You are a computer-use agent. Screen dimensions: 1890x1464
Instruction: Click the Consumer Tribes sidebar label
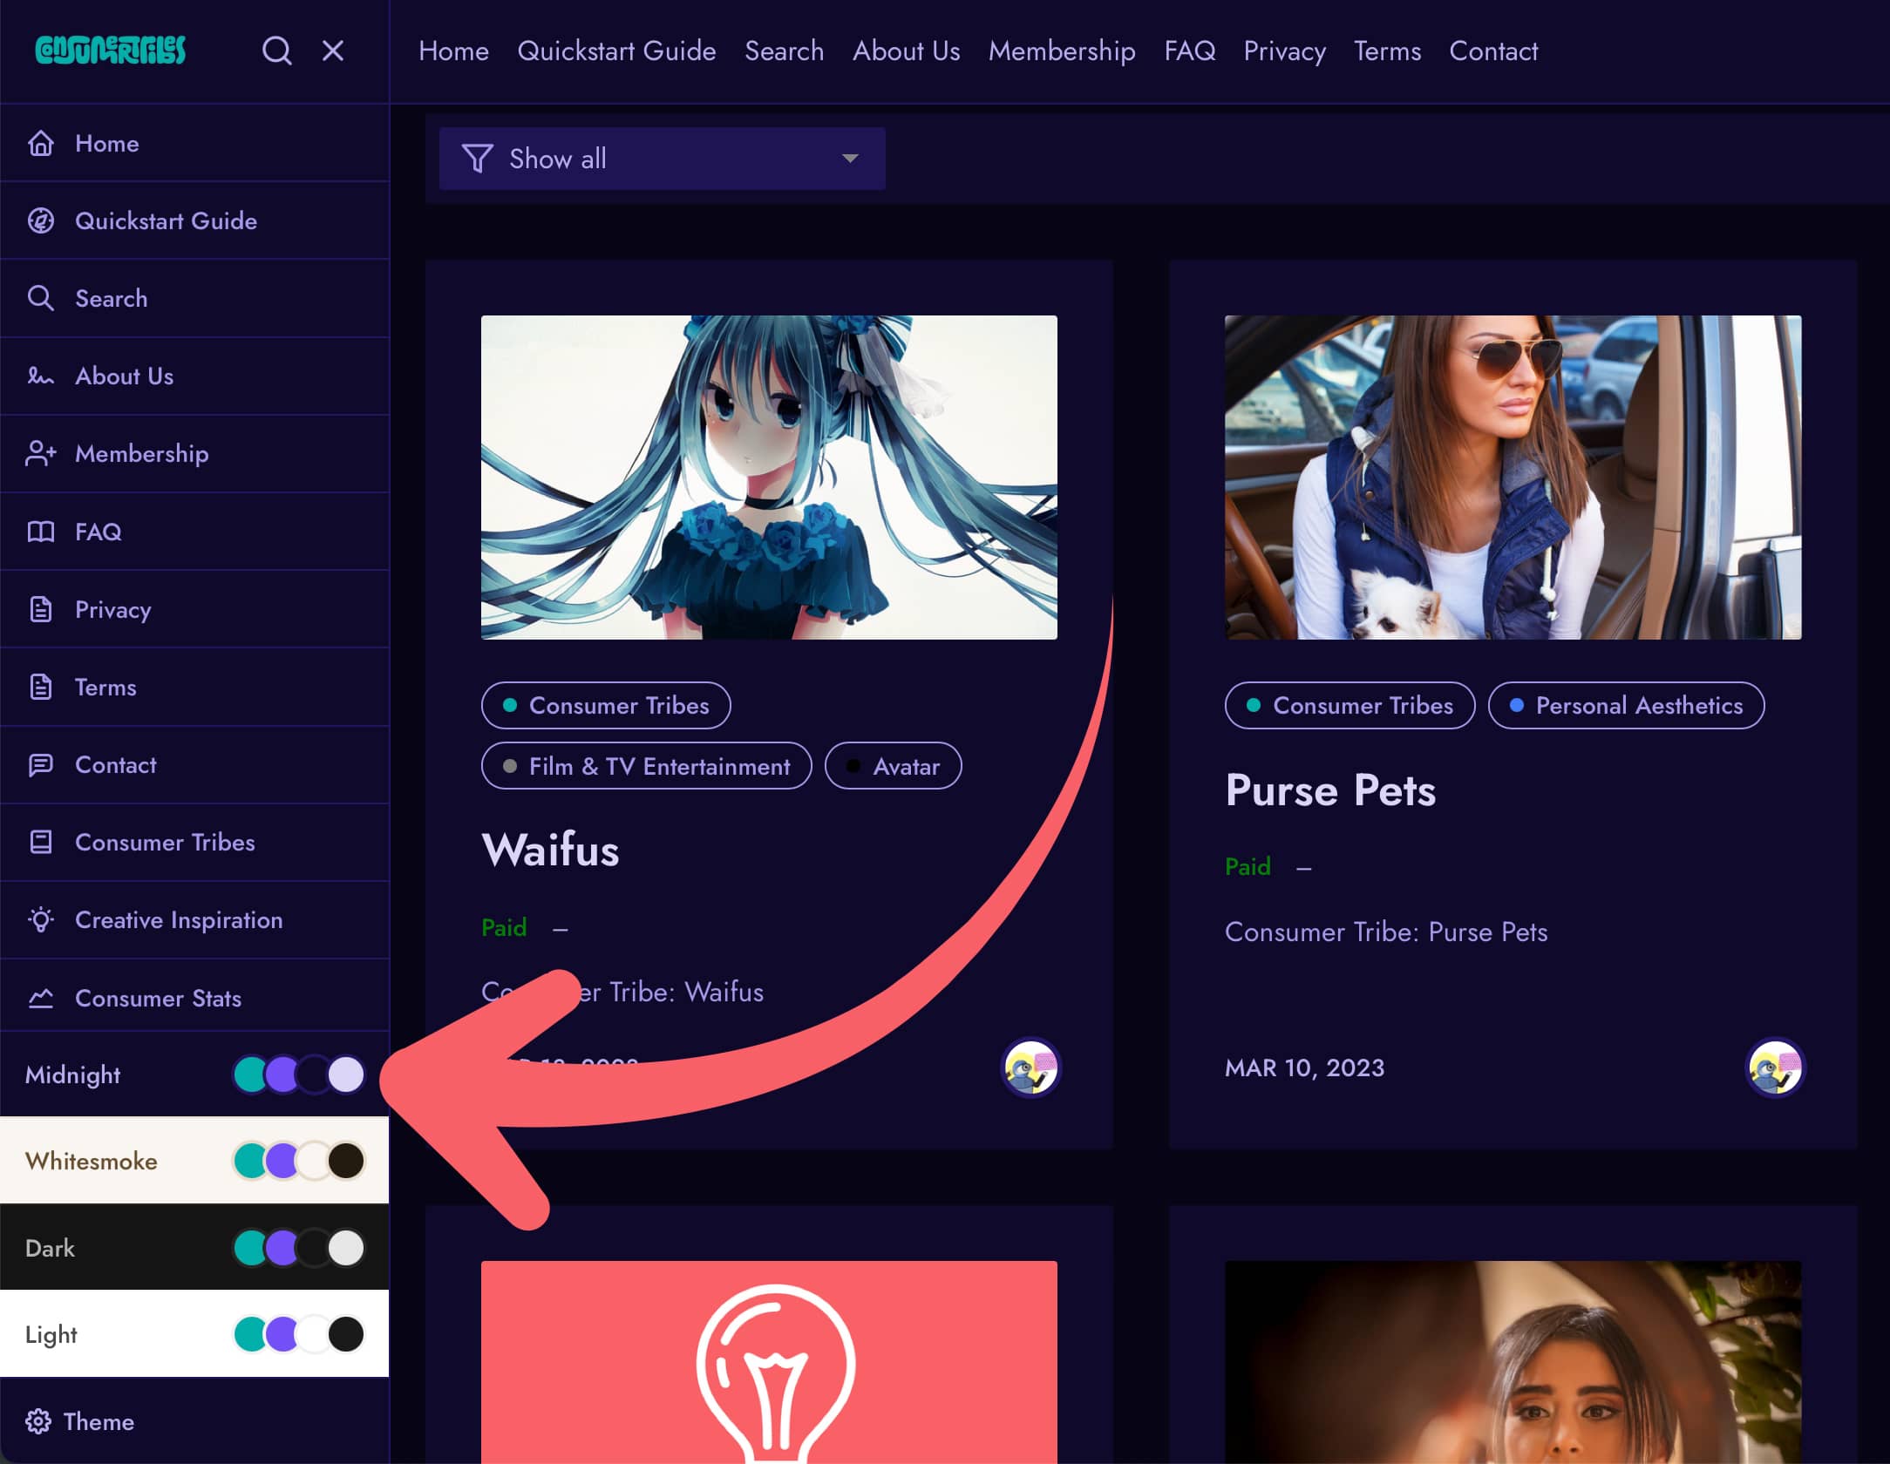pyautogui.click(x=165, y=842)
